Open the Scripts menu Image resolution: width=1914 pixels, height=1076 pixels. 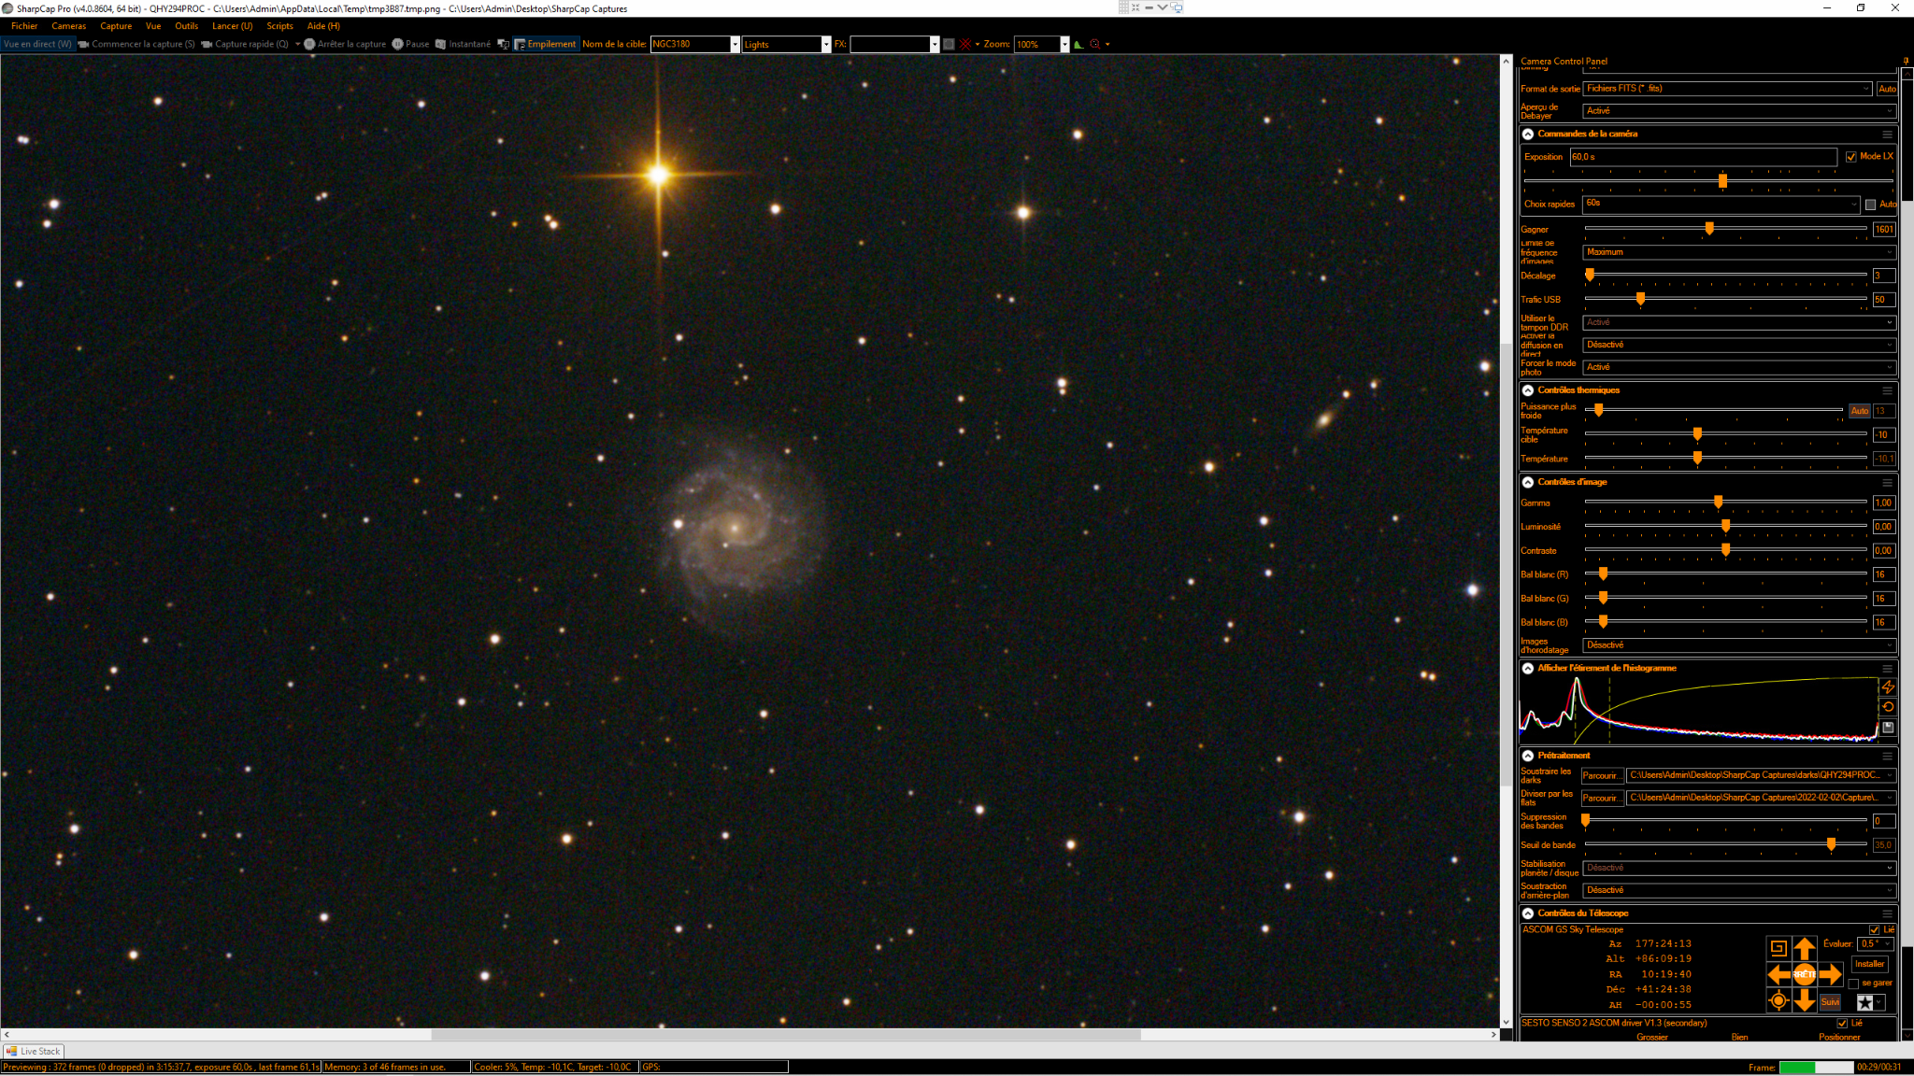coord(279,26)
